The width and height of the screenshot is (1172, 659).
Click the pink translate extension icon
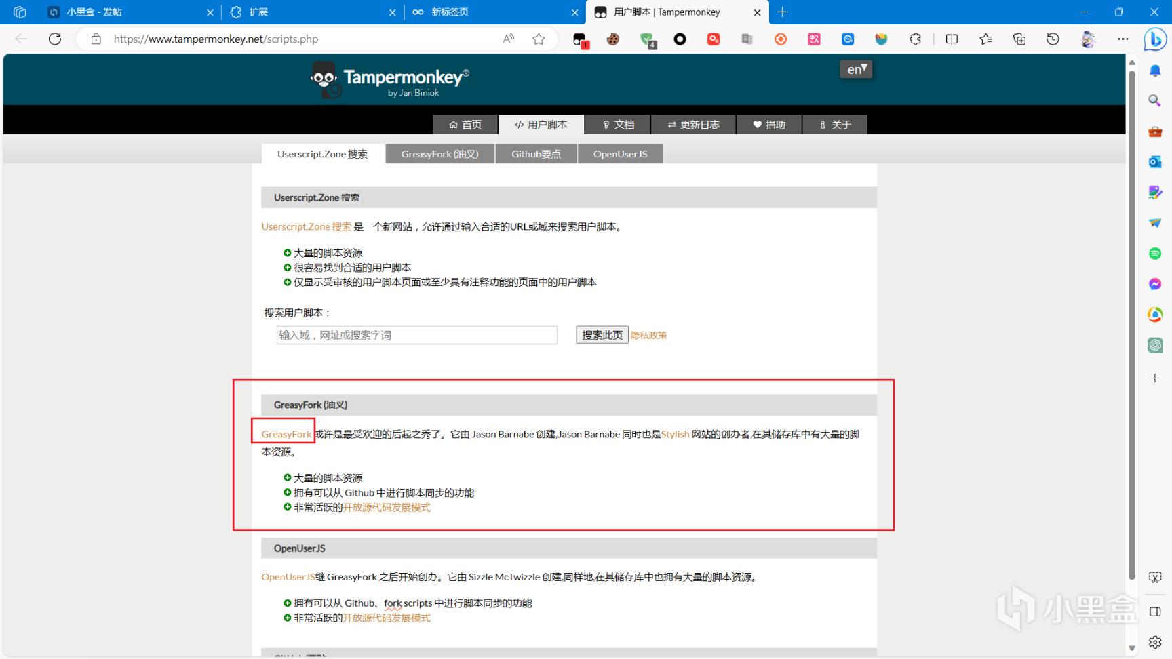[x=814, y=39]
